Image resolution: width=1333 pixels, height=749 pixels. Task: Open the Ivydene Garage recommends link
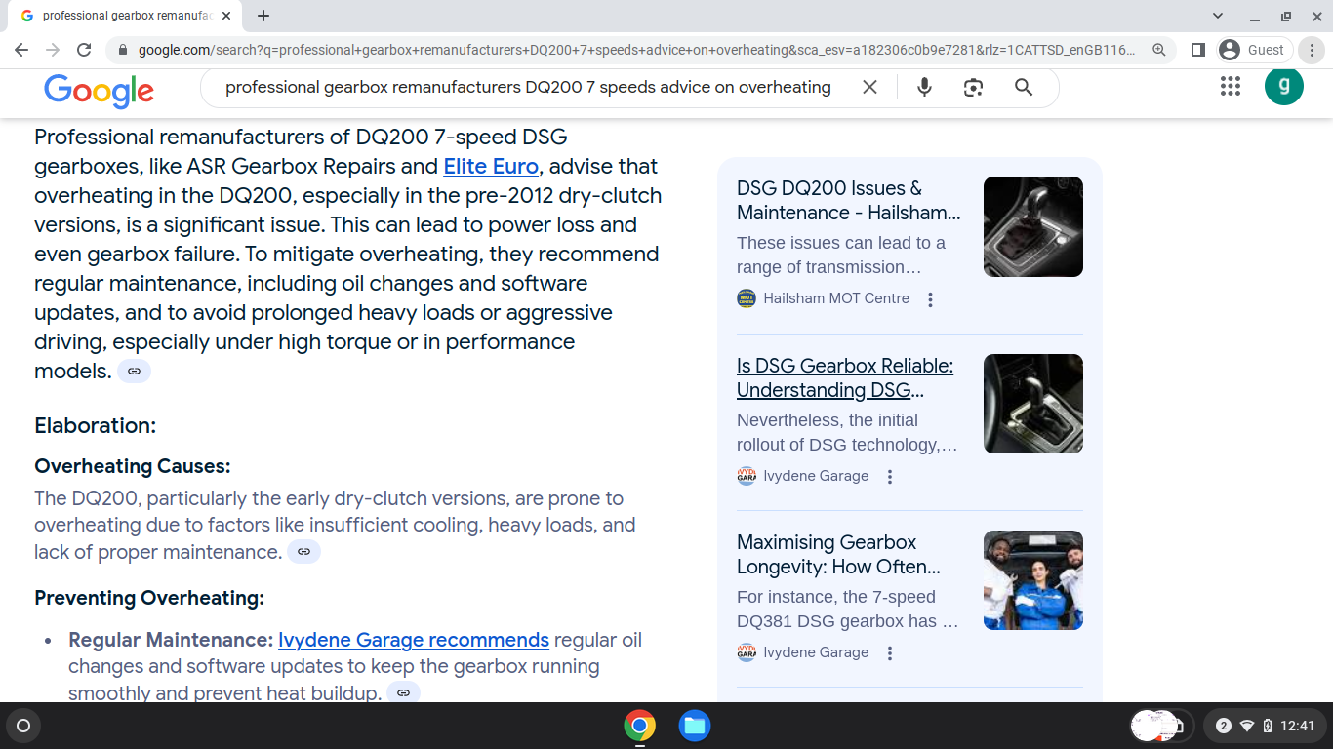414,640
